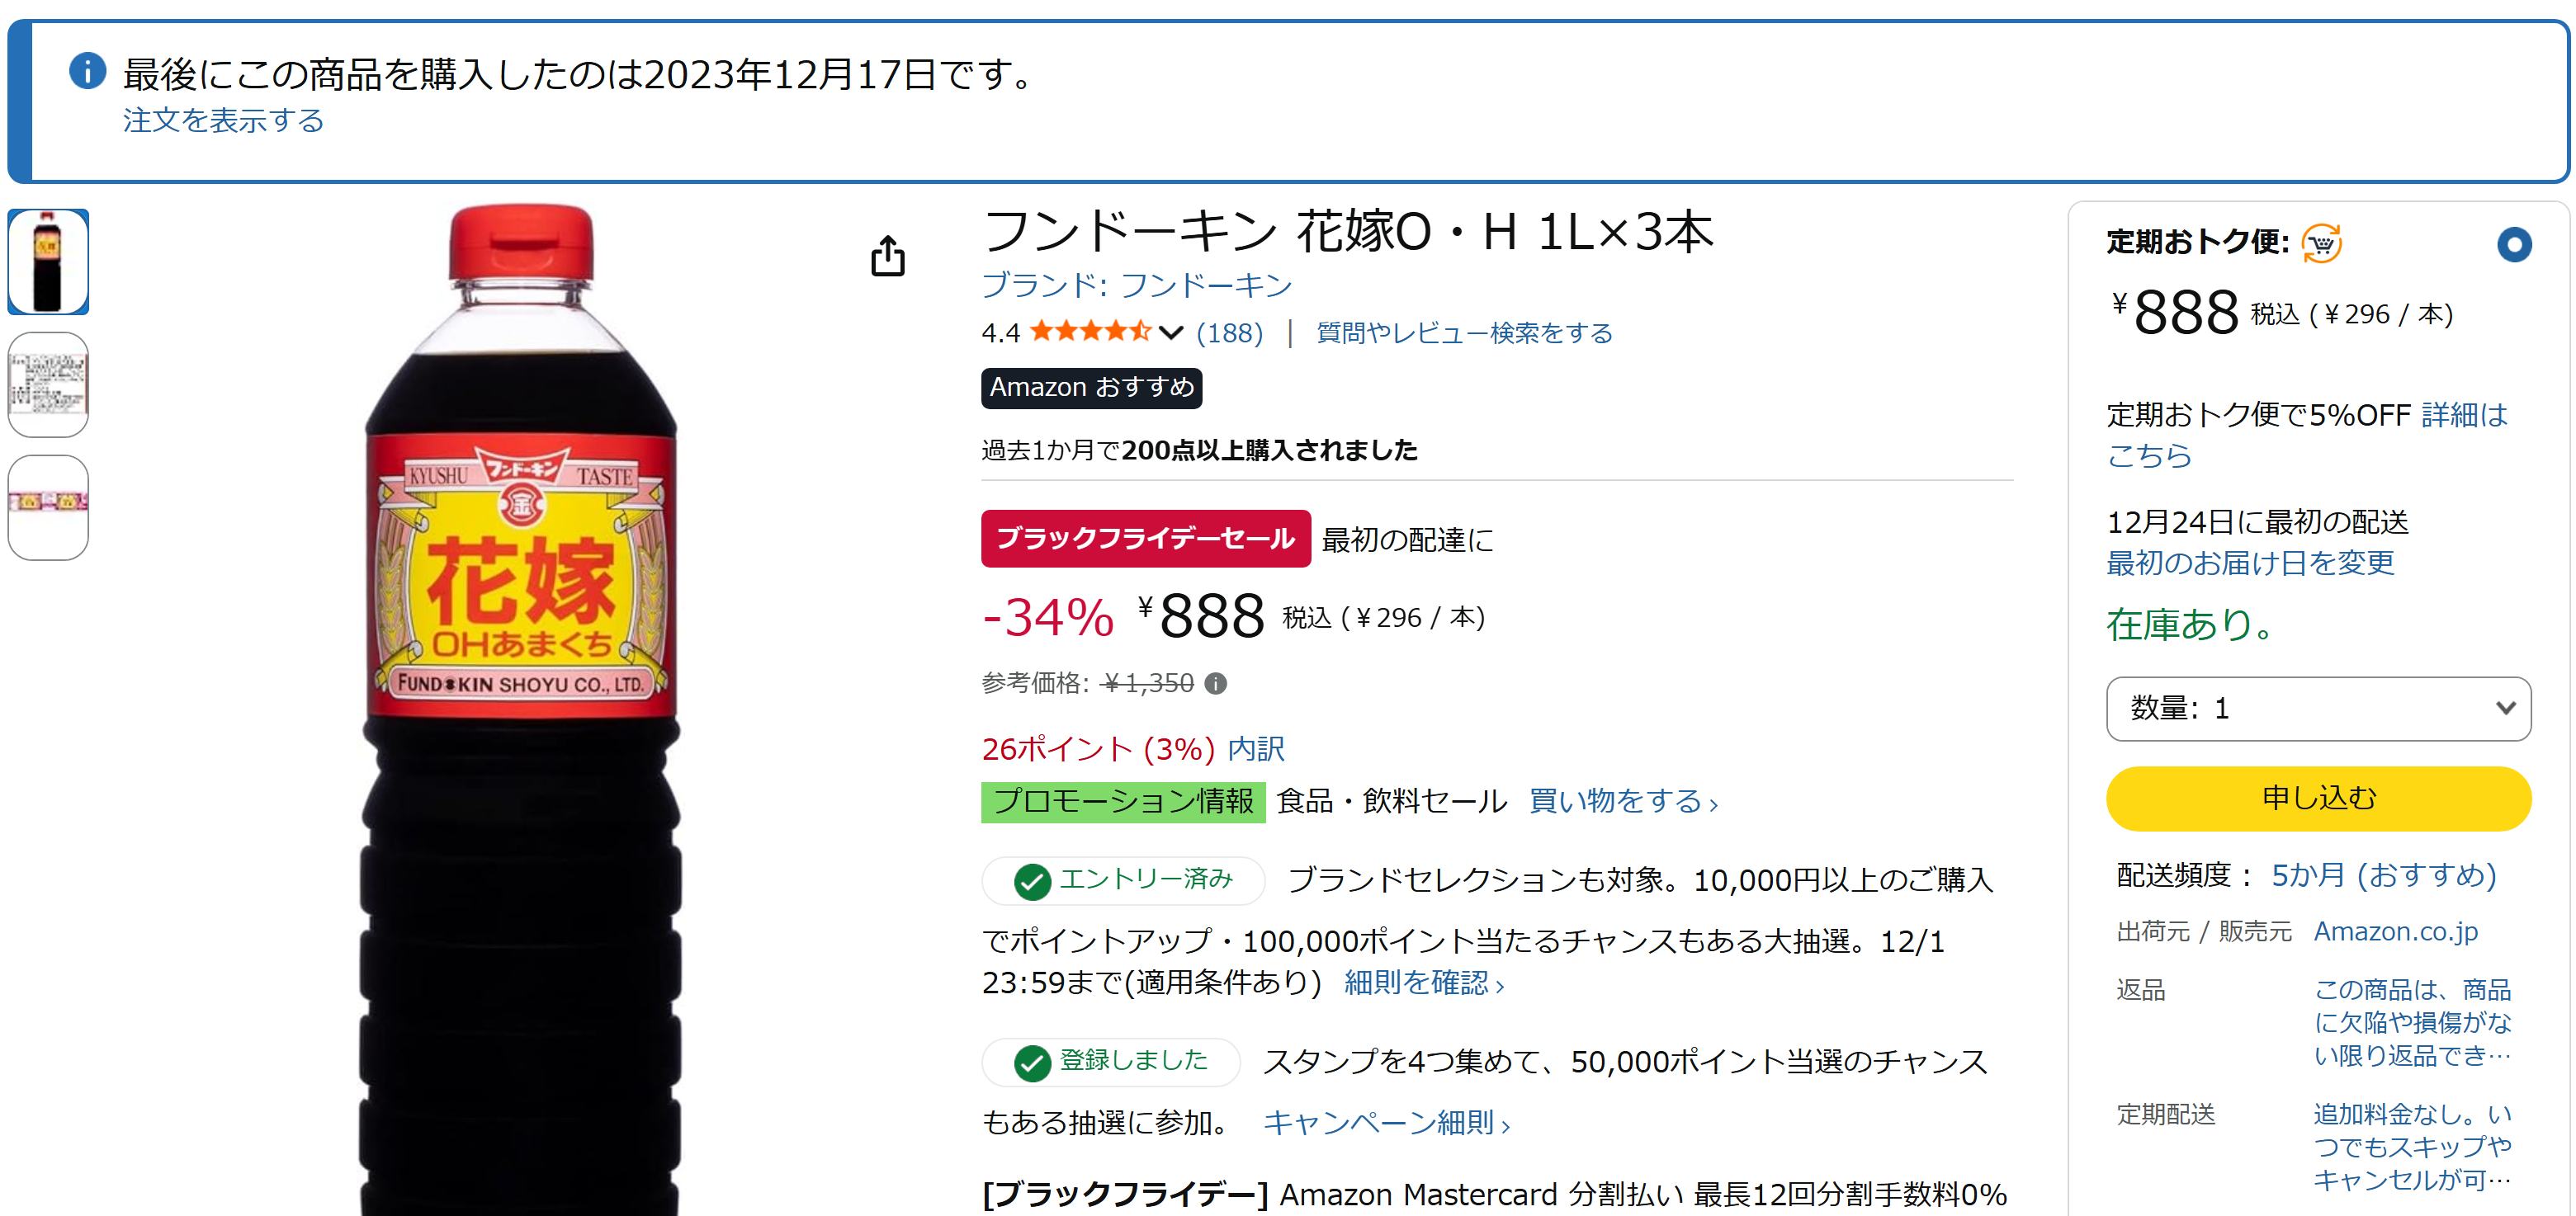2576x1216 pixels.
Task: Click the info icon in purchase notice
Action: coord(88,71)
